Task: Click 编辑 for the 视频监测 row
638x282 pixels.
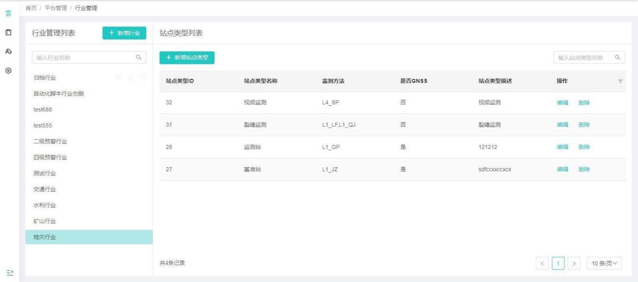Action: (x=562, y=103)
